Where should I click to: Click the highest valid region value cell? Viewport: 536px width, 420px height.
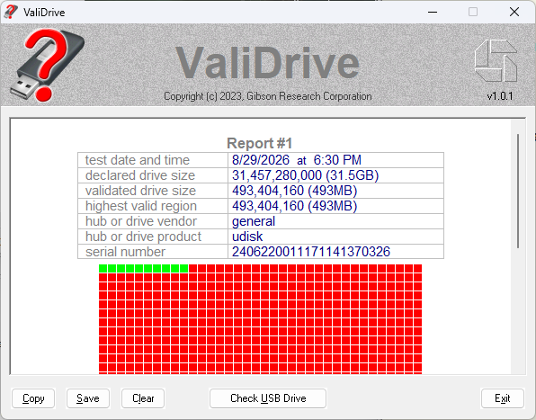coord(335,206)
